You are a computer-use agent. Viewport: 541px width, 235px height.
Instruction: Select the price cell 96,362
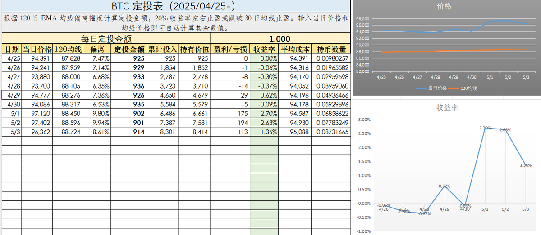tap(37, 132)
